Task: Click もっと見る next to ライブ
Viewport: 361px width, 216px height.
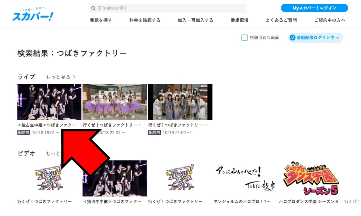Action: [x=58, y=77]
